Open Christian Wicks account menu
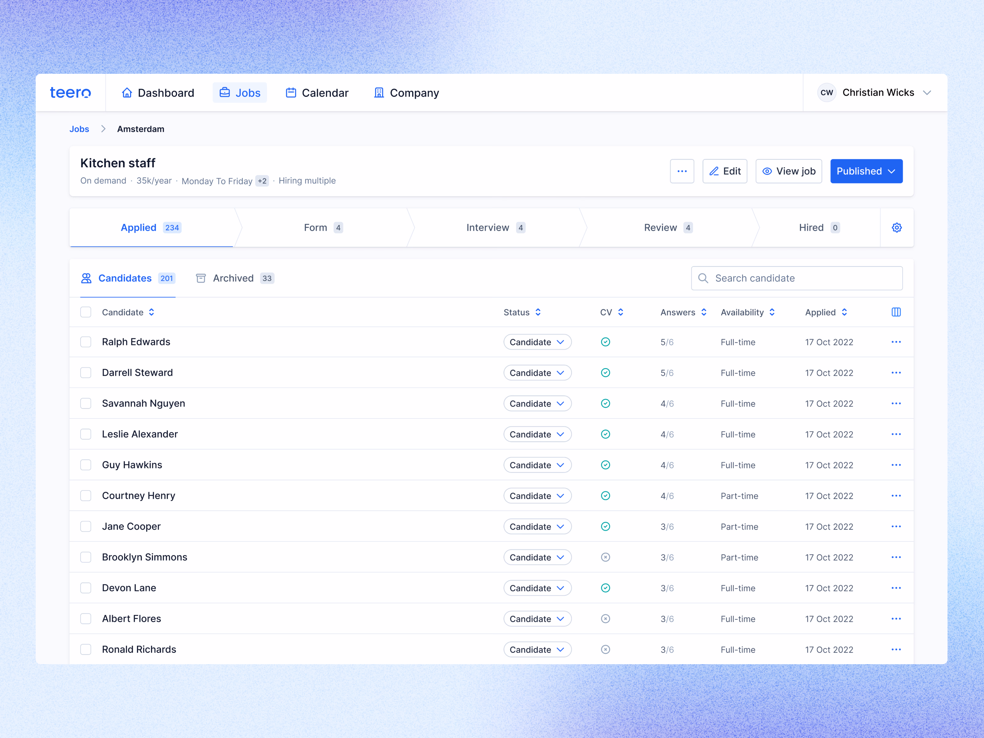Image resolution: width=984 pixels, height=738 pixels. click(x=874, y=93)
